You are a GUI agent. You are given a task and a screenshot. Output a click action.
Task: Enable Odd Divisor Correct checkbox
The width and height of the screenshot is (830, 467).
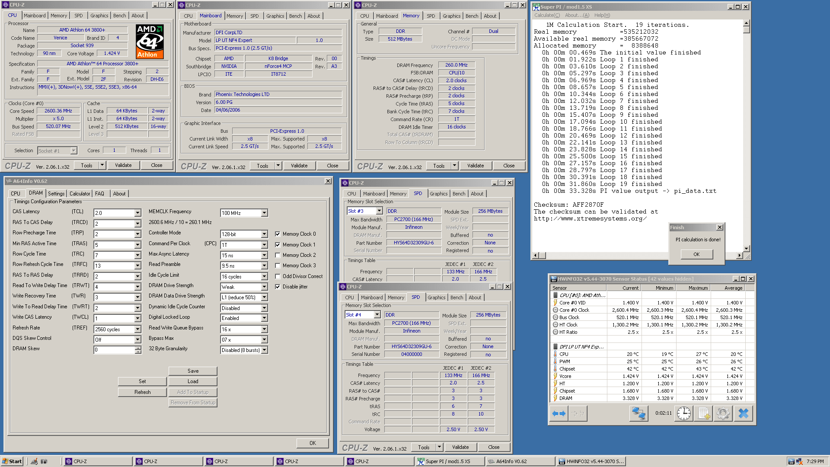278,276
